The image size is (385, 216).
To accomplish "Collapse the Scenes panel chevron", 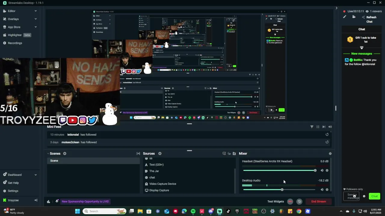I will point(48,154).
